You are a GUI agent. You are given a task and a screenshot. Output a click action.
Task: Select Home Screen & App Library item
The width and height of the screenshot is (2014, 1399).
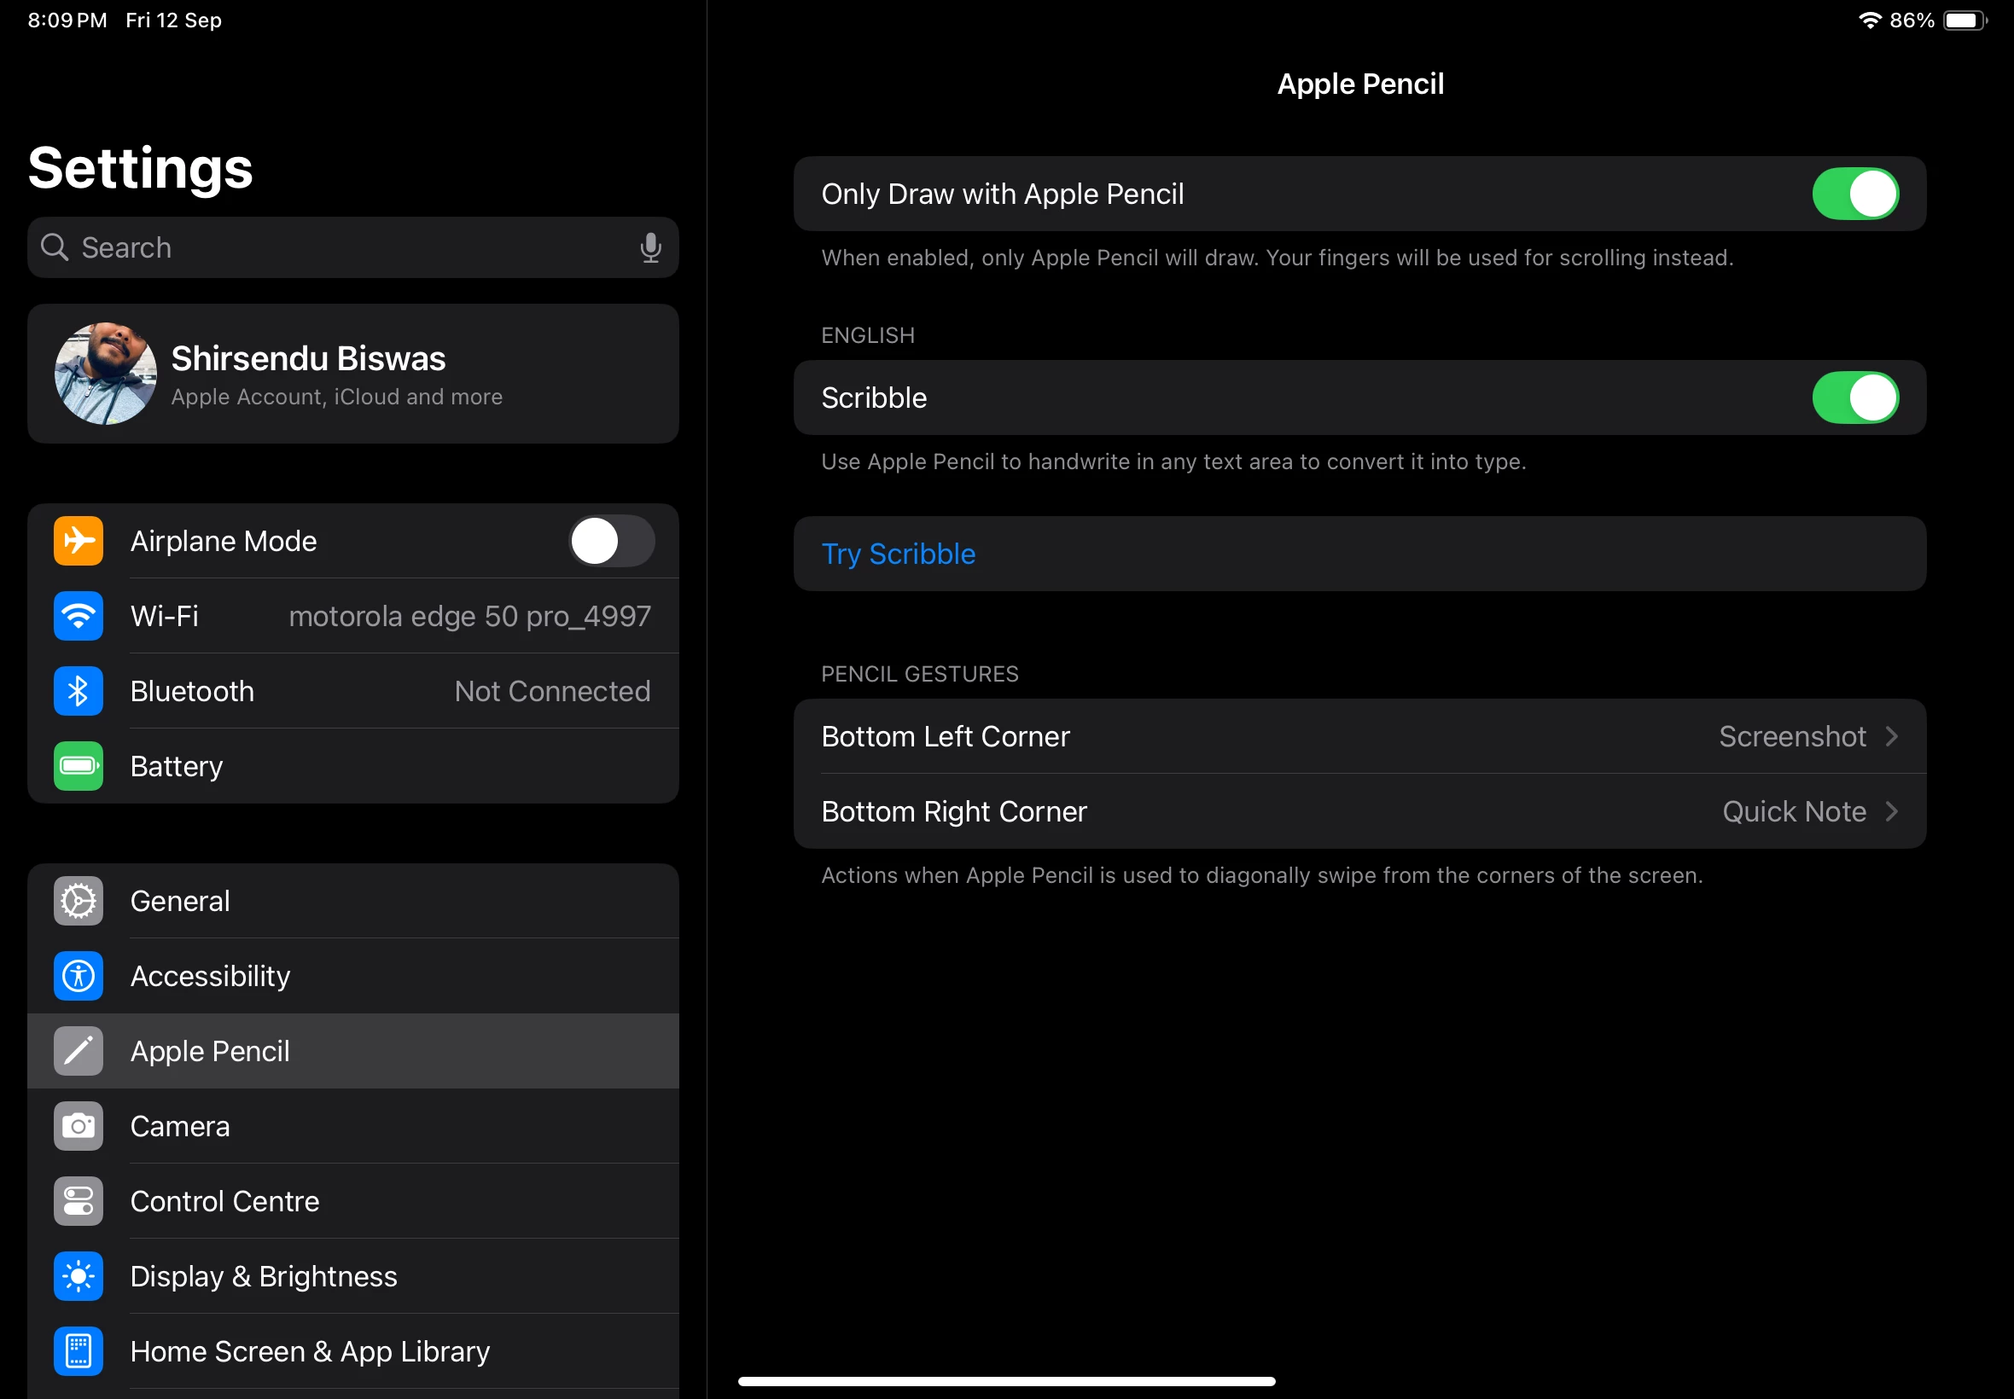point(310,1350)
